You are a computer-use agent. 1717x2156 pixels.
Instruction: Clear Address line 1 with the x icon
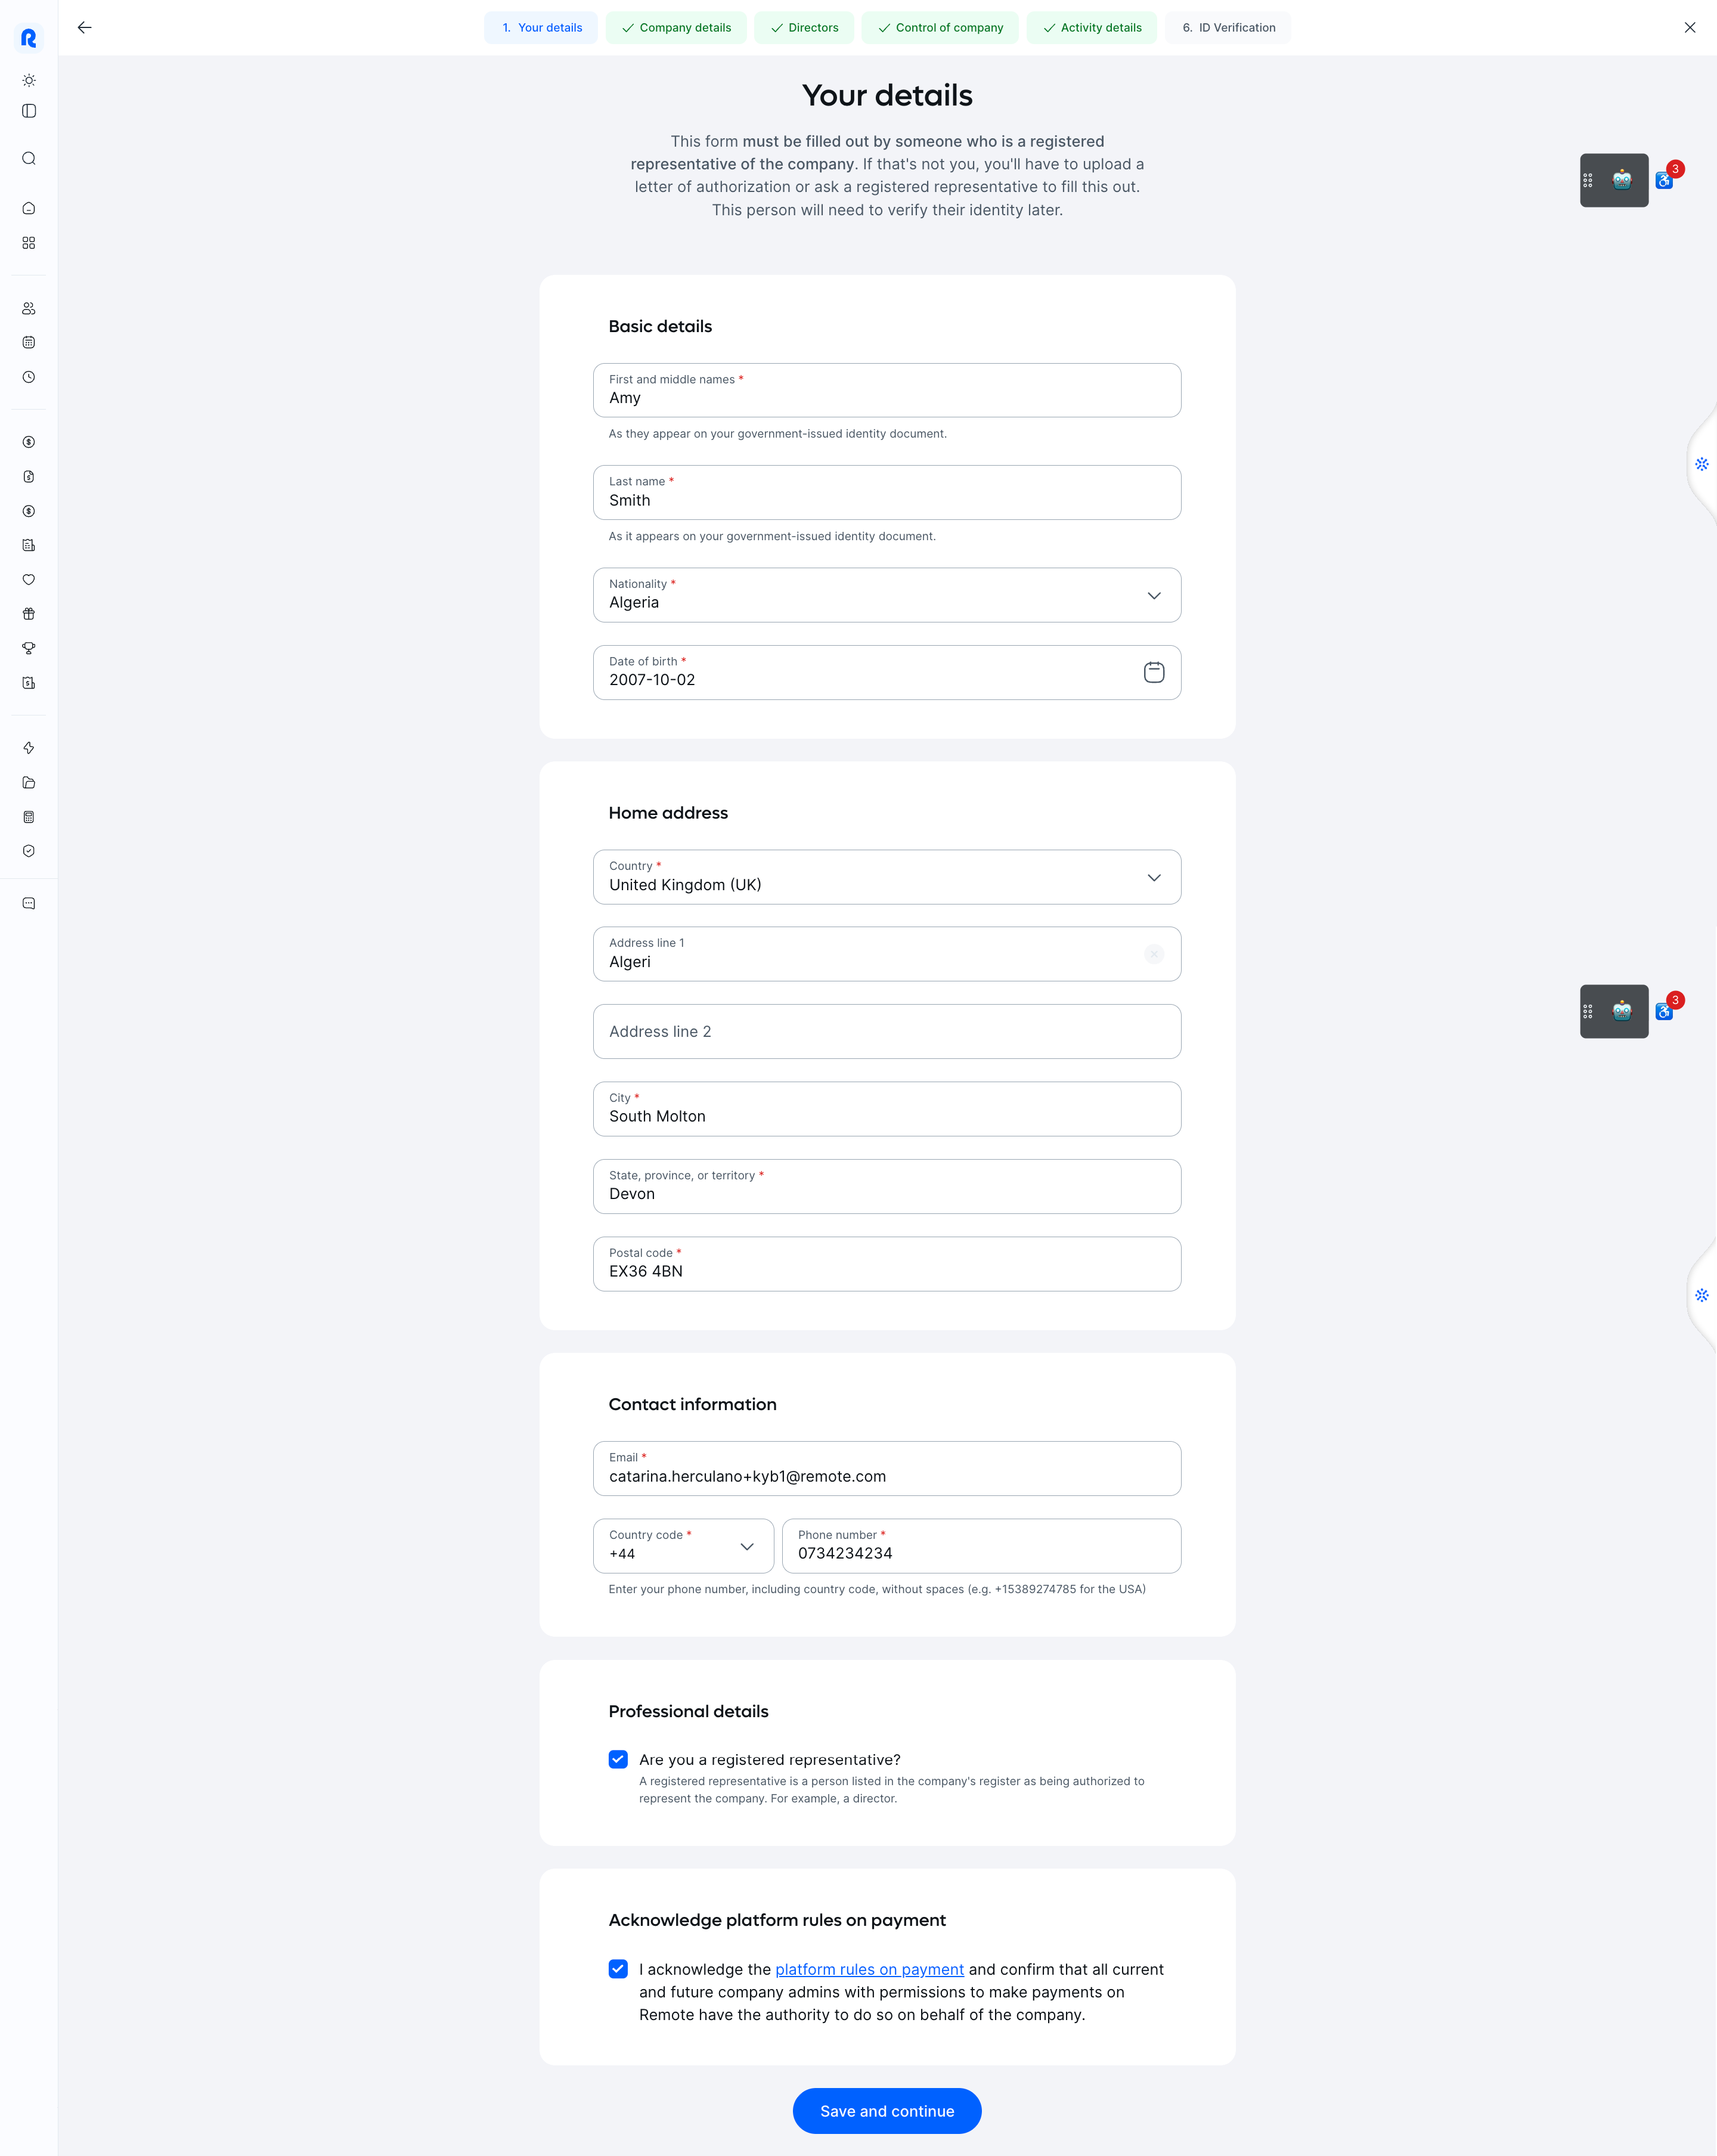[x=1153, y=954]
